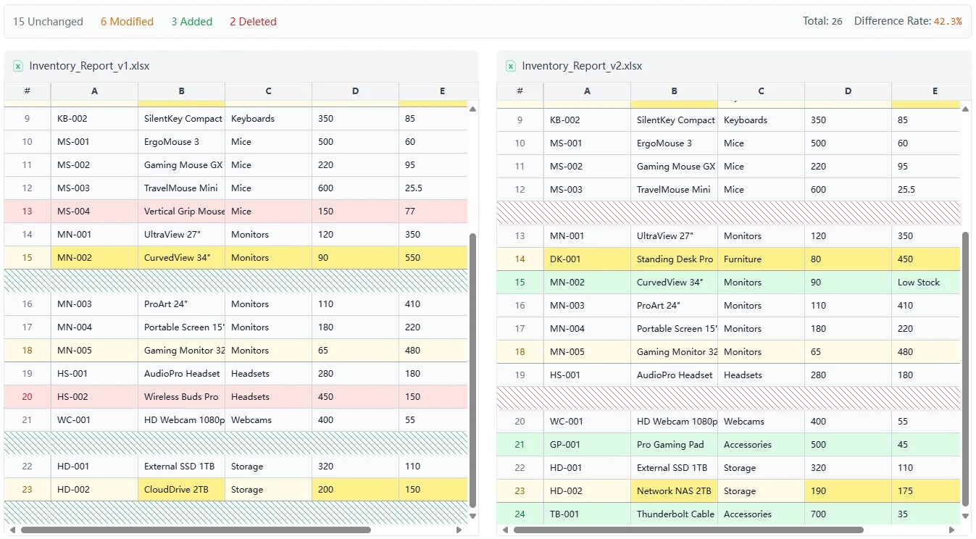Click added row for DK-001 Standing Desk Pro
This screenshot has width=976, height=539.
675,259
